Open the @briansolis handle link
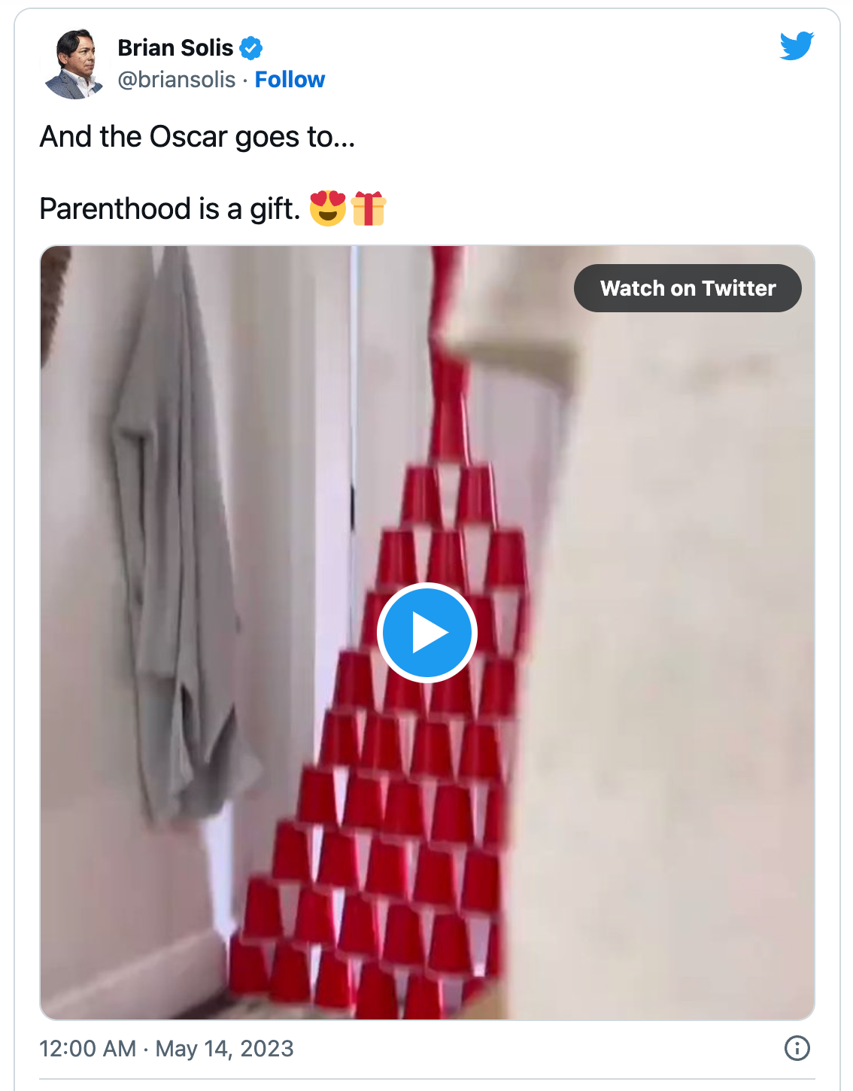This screenshot has width=853, height=1091. pos(177,80)
